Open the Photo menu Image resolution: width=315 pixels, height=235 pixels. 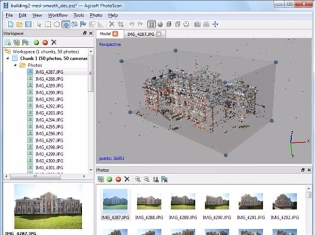pyautogui.click(x=96, y=15)
